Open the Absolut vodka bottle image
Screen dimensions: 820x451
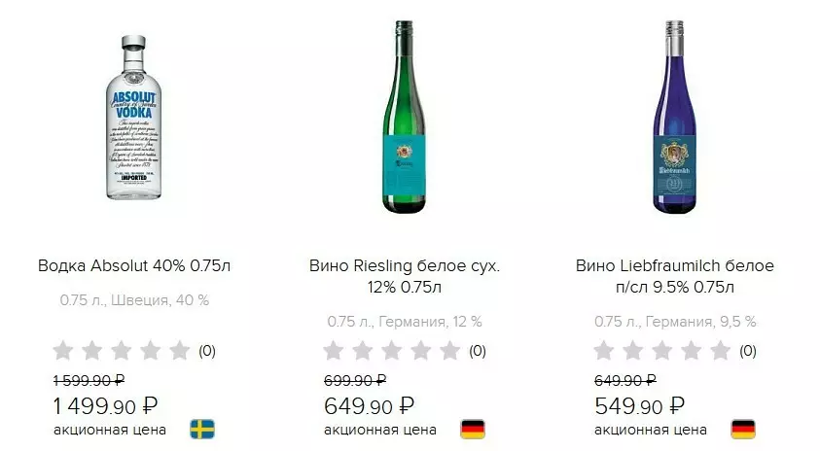pos(133,118)
